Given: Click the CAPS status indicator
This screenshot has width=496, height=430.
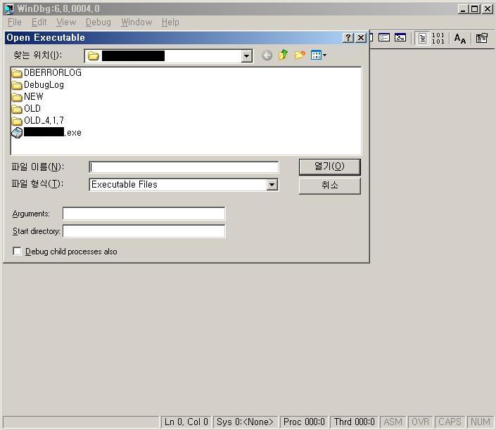Looking at the screenshot, I should (450, 422).
